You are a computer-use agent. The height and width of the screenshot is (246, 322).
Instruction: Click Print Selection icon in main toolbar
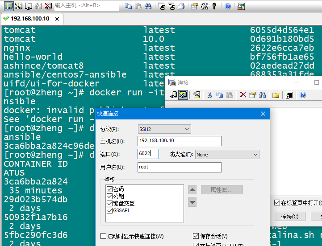pos(171,6)
